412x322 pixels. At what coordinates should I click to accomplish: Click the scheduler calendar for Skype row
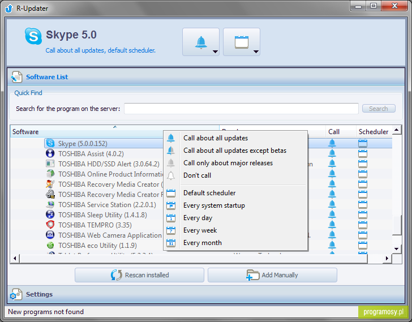tap(363, 143)
